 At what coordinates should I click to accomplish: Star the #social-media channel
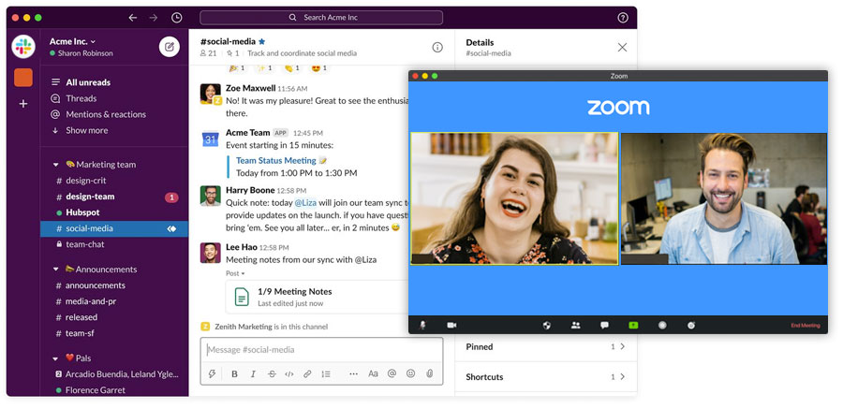coord(262,41)
